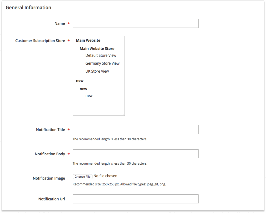This screenshot has height=213, width=266.
Task: Click the General Information heading
Action: point(29,8)
